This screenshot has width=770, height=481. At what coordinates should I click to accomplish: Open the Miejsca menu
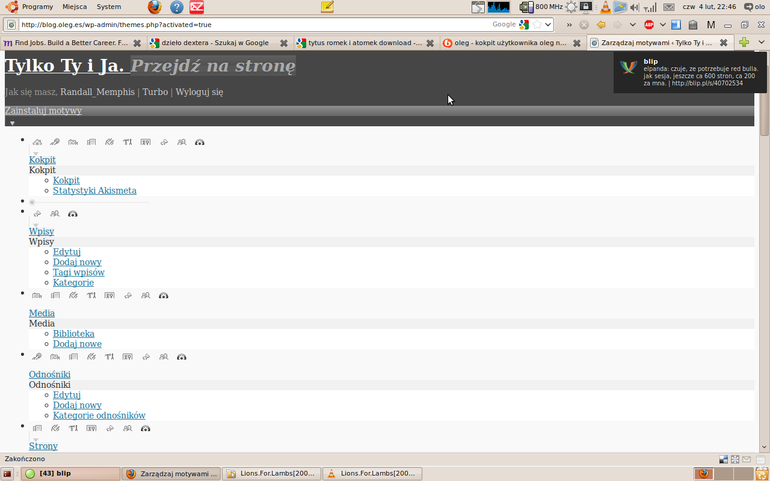tap(75, 7)
